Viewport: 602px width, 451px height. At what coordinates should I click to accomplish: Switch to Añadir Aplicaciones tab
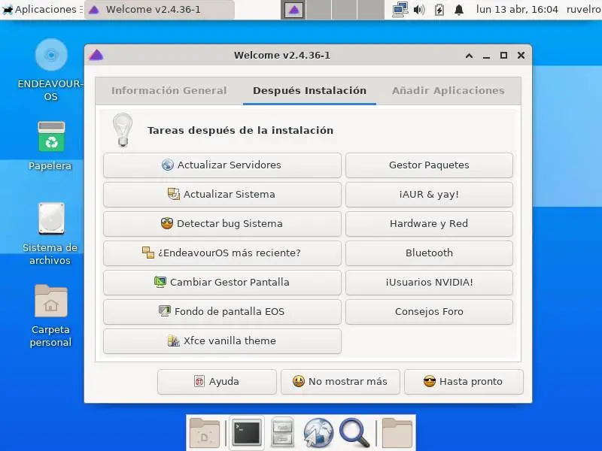click(448, 90)
